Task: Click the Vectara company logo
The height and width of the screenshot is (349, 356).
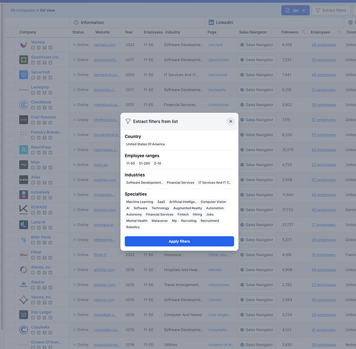Action: coord(24,44)
